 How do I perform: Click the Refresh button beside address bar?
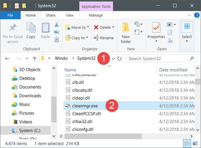(119, 59)
